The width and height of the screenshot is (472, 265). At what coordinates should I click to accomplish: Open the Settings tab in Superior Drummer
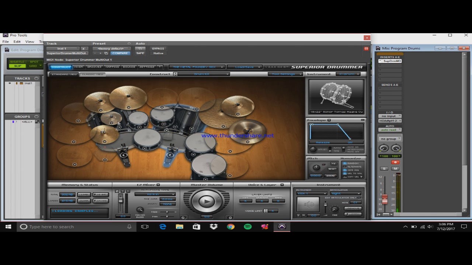pos(147,67)
